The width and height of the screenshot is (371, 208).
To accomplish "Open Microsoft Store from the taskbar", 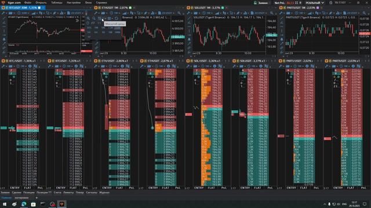I will pos(33,204).
